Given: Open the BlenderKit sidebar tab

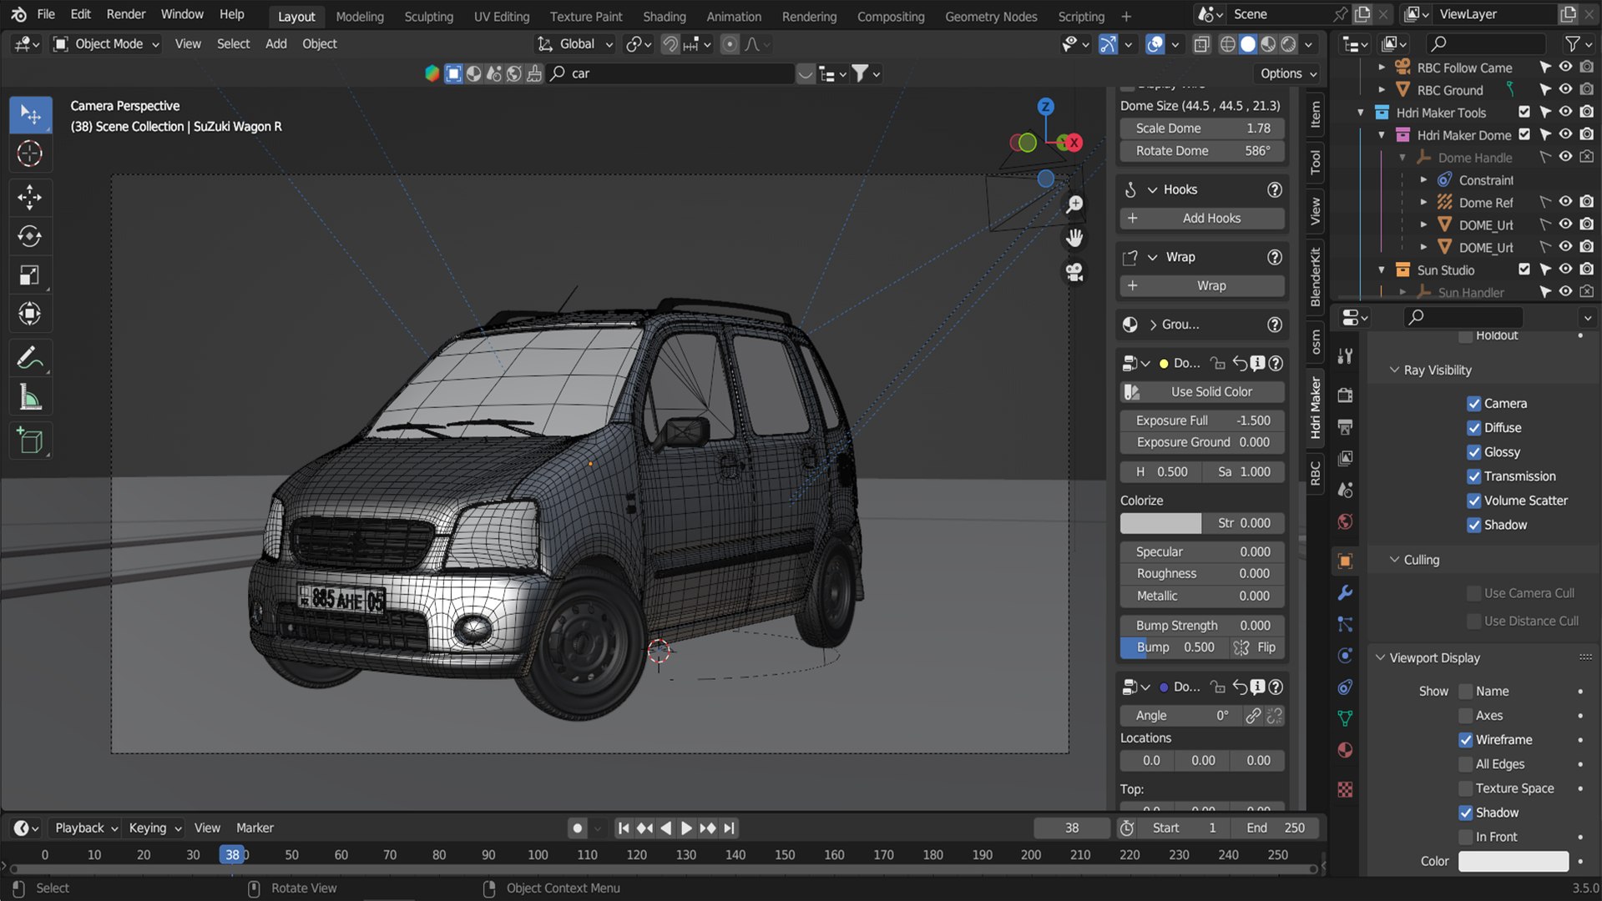Looking at the screenshot, I should tap(1316, 277).
